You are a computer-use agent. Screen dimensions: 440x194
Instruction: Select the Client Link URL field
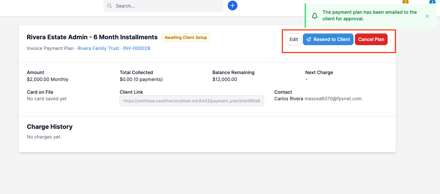(192, 101)
